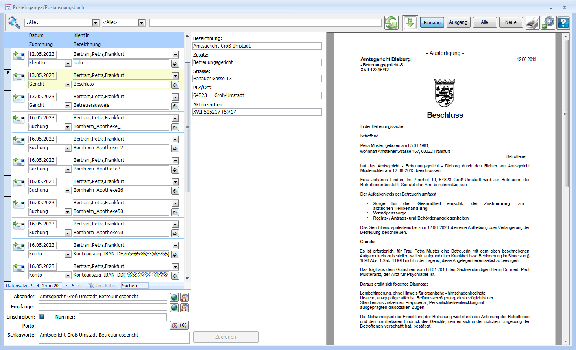This screenshot has width=576, height=350.
Task: Go to last record in Datensatz navigator
Action: [x=73, y=286]
